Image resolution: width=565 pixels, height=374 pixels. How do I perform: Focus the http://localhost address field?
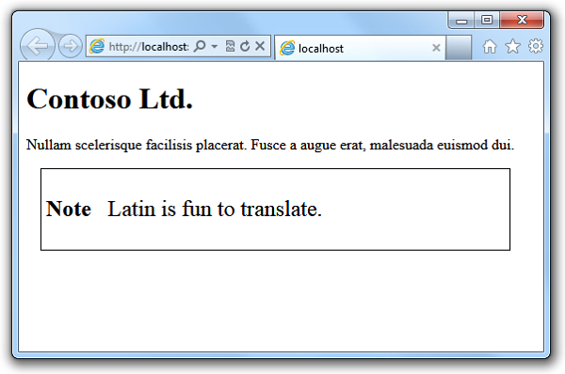[149, 47]
